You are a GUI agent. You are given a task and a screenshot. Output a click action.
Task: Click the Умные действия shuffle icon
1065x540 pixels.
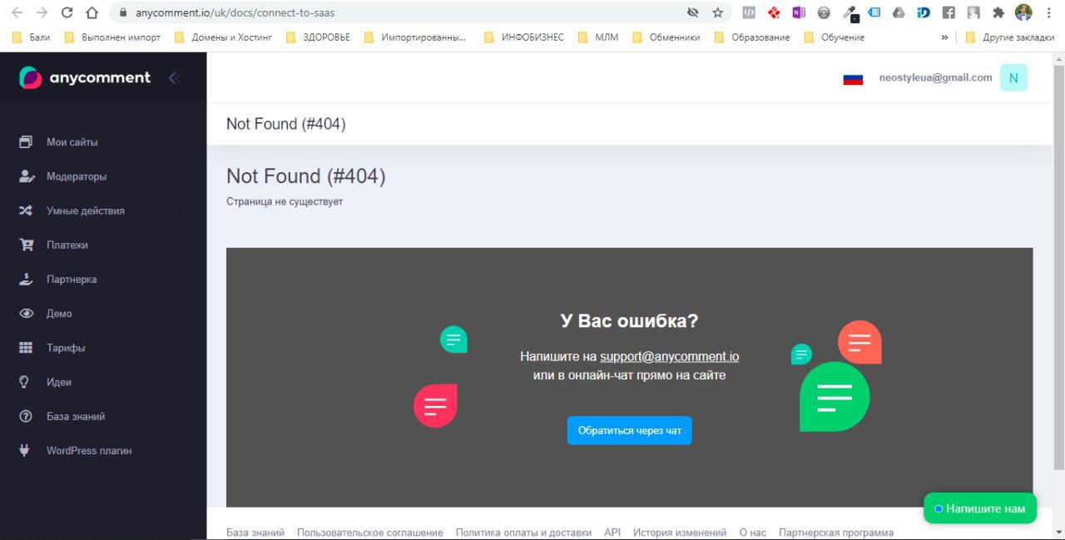point(26,211)
